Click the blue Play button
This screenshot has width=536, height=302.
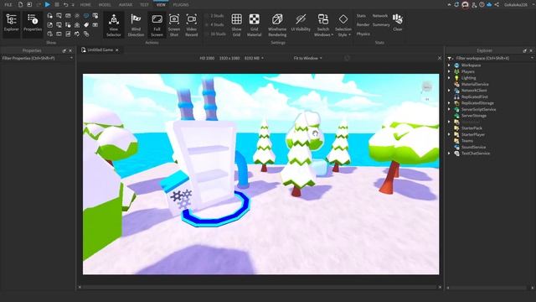coord(48,4)
